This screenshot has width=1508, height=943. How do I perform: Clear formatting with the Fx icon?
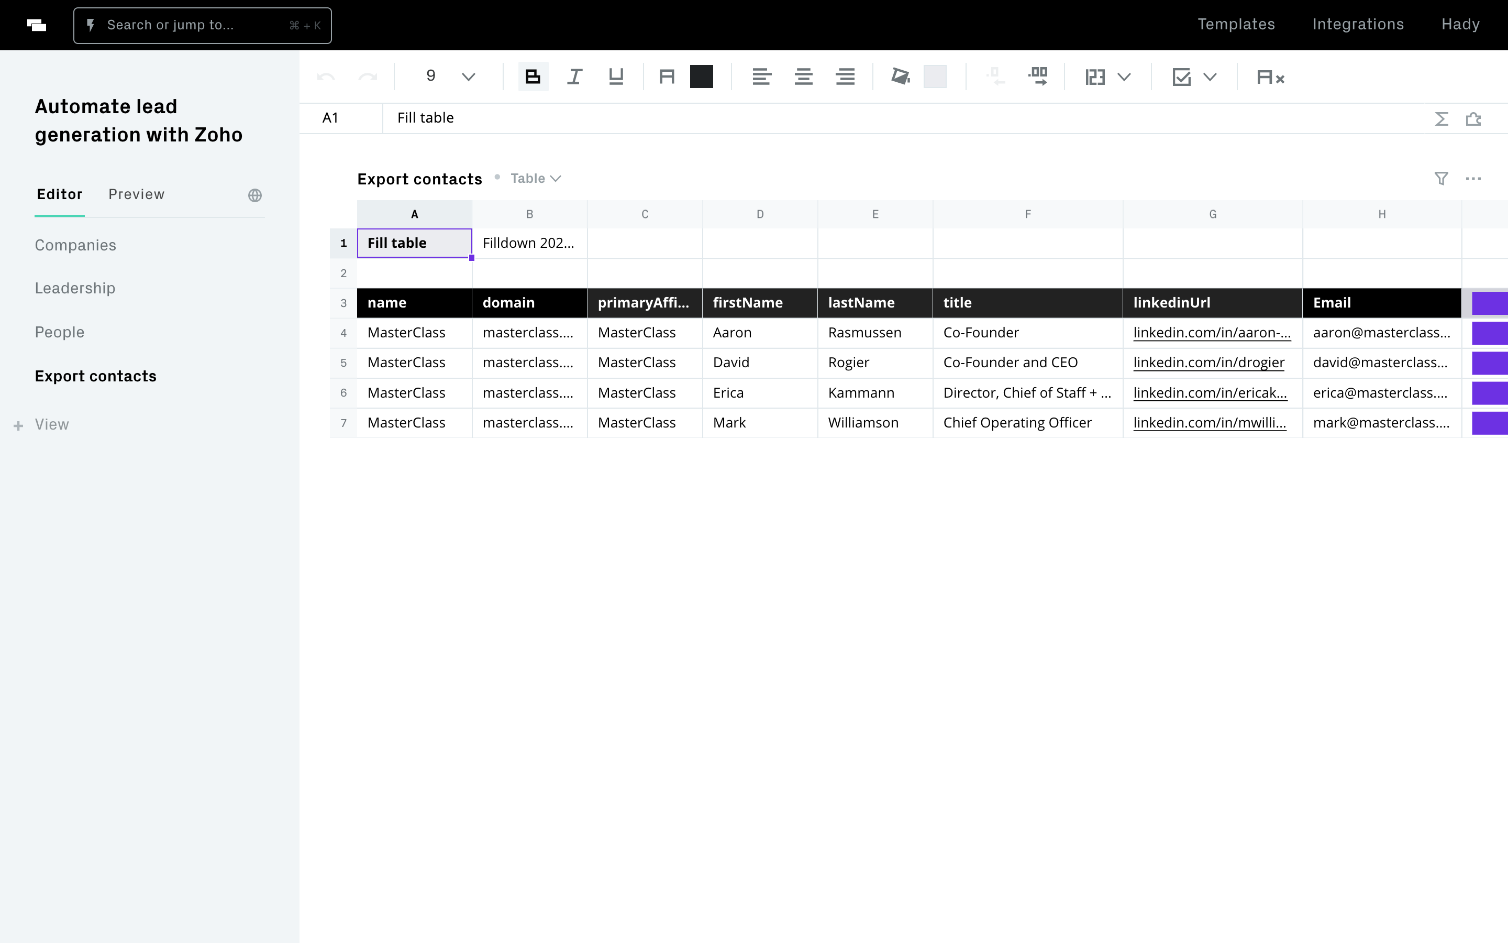(x=1271, y=78)
